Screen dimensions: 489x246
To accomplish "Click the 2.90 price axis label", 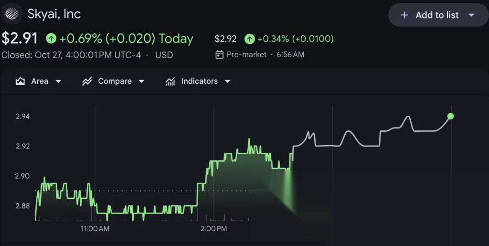I will (x=22, y=176).
